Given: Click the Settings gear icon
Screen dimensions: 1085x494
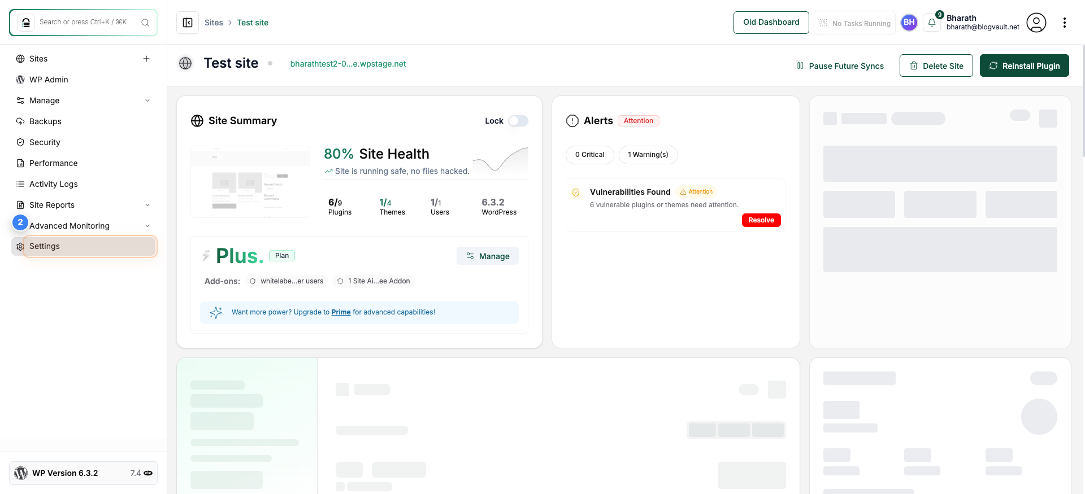Looking at the screenshot, I should click(20, 247).
